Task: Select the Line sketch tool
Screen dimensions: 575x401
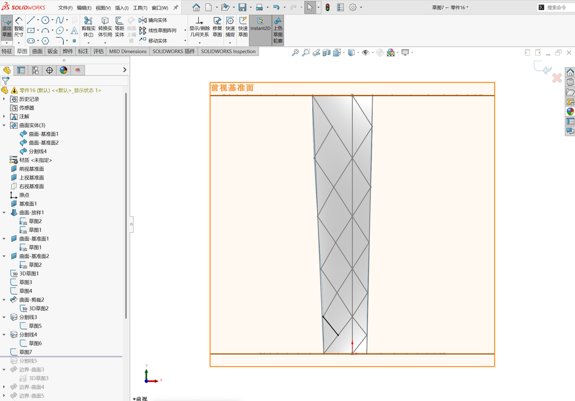Action: [31, 20]
